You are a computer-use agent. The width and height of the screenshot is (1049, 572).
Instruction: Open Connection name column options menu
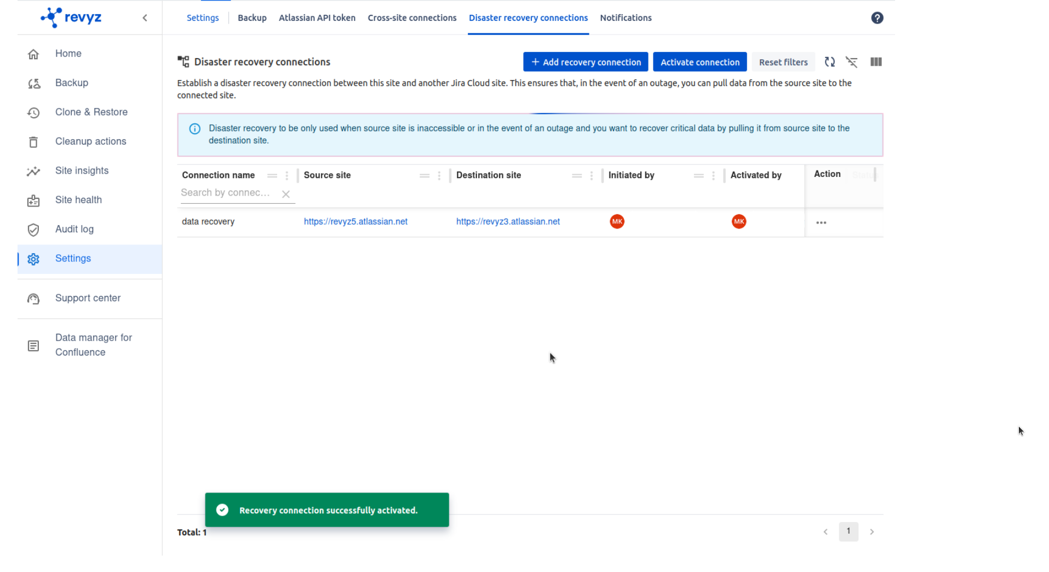pyautogui.click(x=286, y=176)
